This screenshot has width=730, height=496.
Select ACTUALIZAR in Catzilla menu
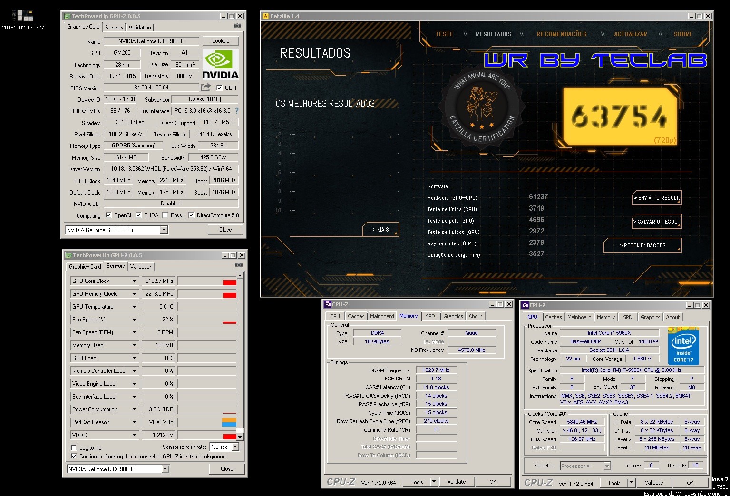point(631,34)
